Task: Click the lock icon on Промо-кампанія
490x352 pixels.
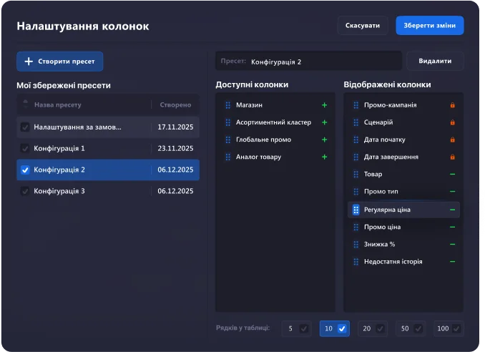Action: coord(452,105)
